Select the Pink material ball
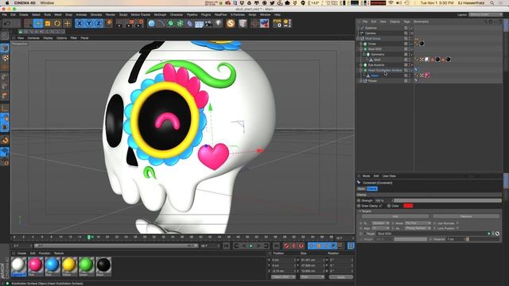This screenshot has height=286, width=509. click(35, 265)
